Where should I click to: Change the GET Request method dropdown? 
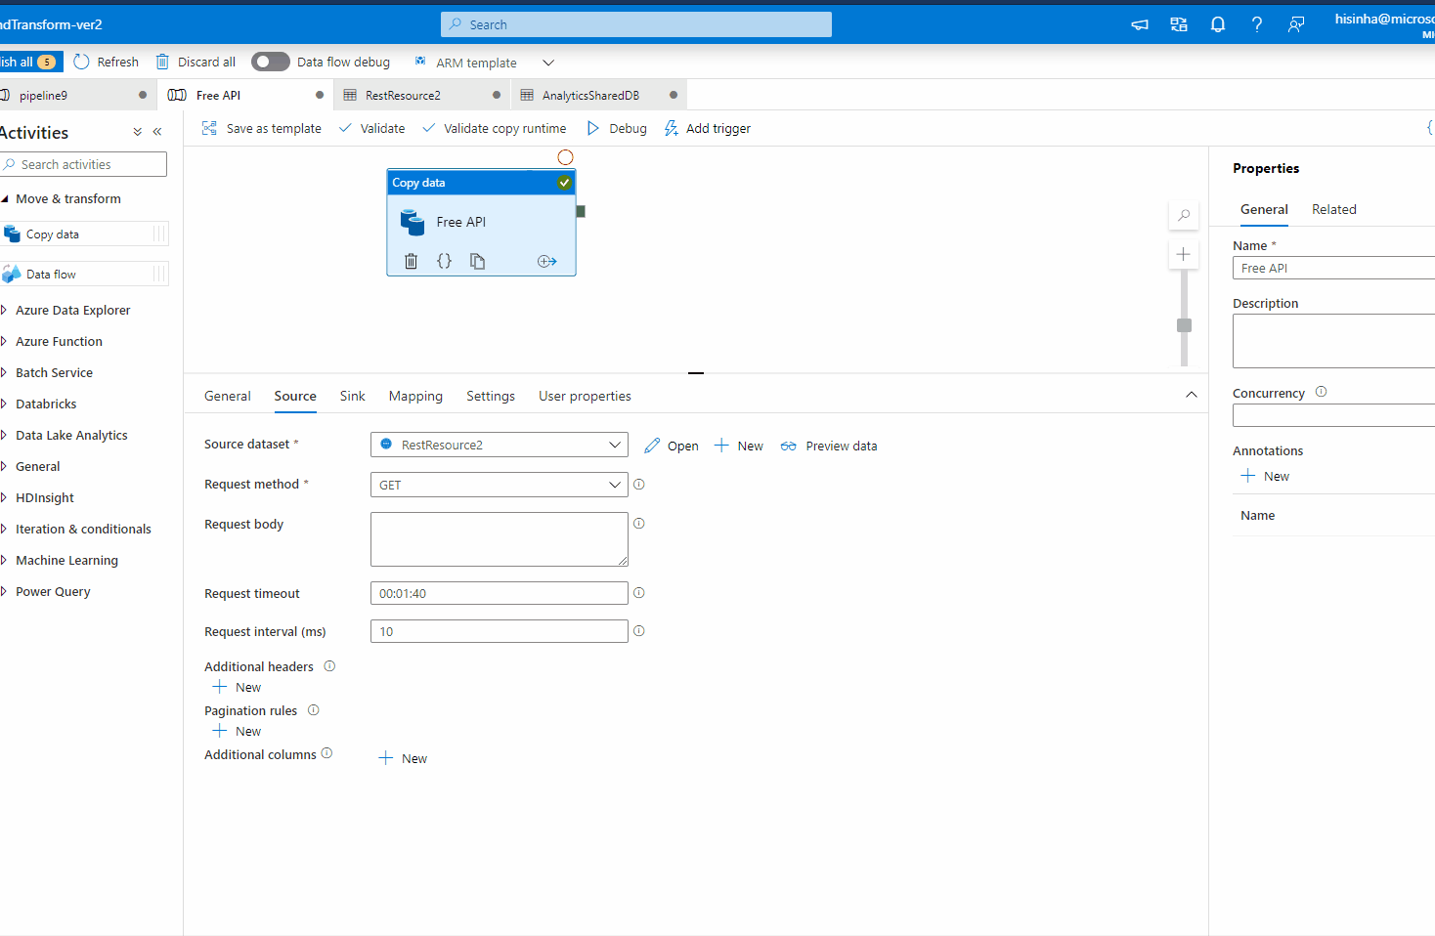coord(616,484)
